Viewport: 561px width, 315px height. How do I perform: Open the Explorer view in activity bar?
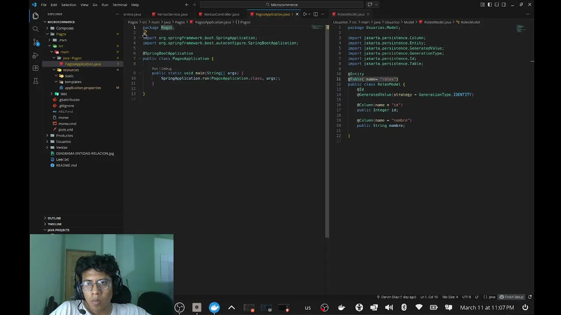(x=36, y=16)
